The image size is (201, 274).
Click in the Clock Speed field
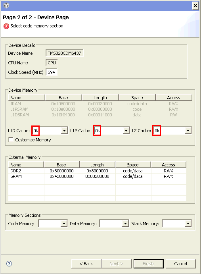coord(52,72)
